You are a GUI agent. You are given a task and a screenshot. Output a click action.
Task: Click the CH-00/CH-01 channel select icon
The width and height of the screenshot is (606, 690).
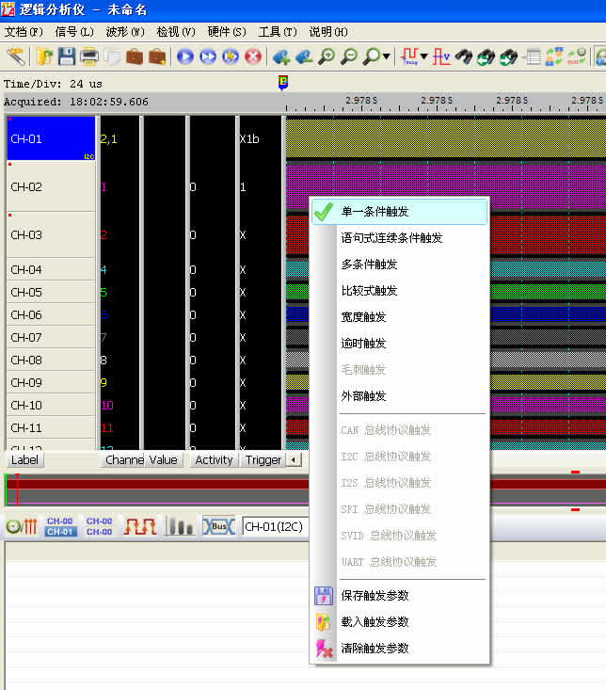tap(60, 526)
